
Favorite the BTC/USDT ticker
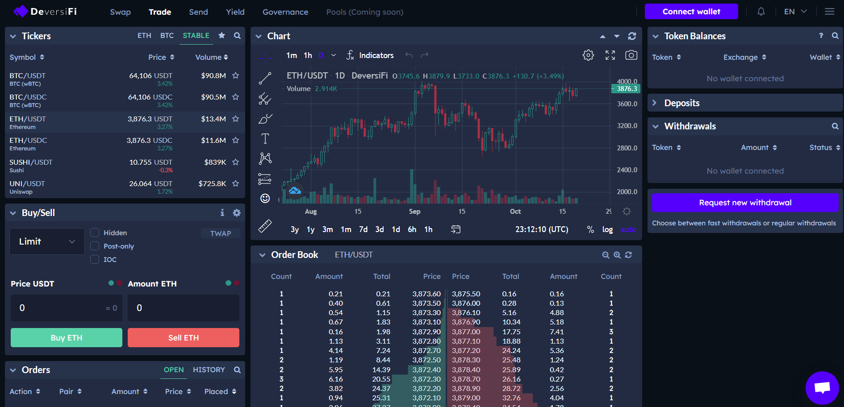click(236, 76)
